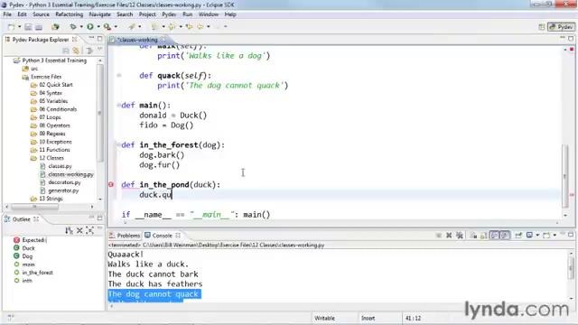578x325 pixels.
Task: Click the Save toolbar icon
Action: tap(28, 27)
